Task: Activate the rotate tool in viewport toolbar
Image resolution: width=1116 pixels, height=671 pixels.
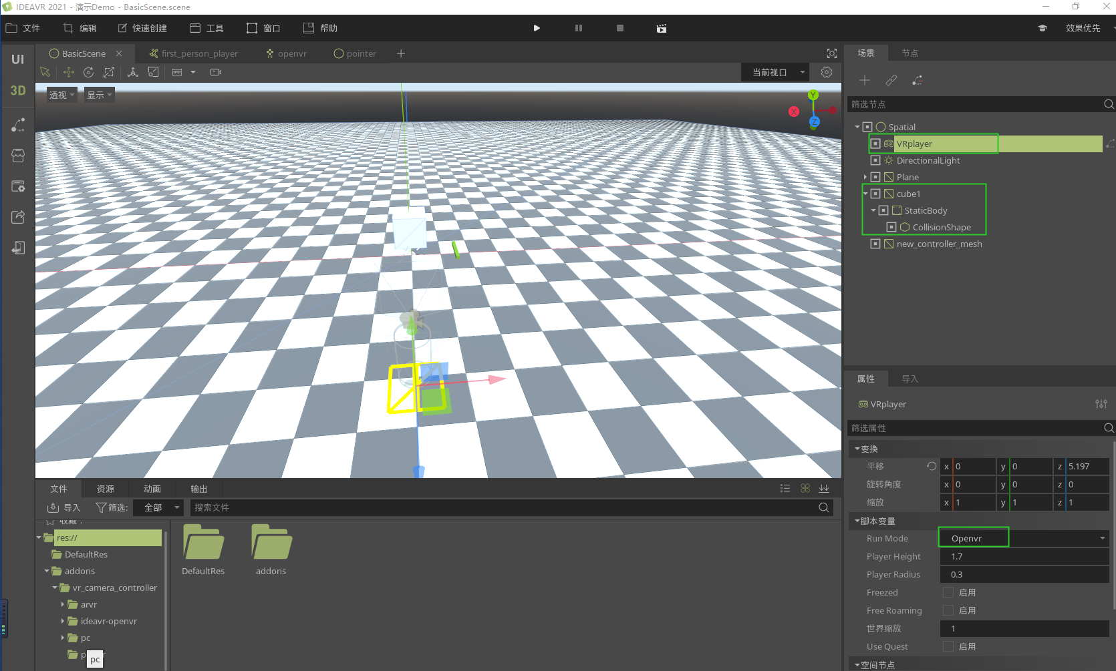Action: click(x=88, y=72)
